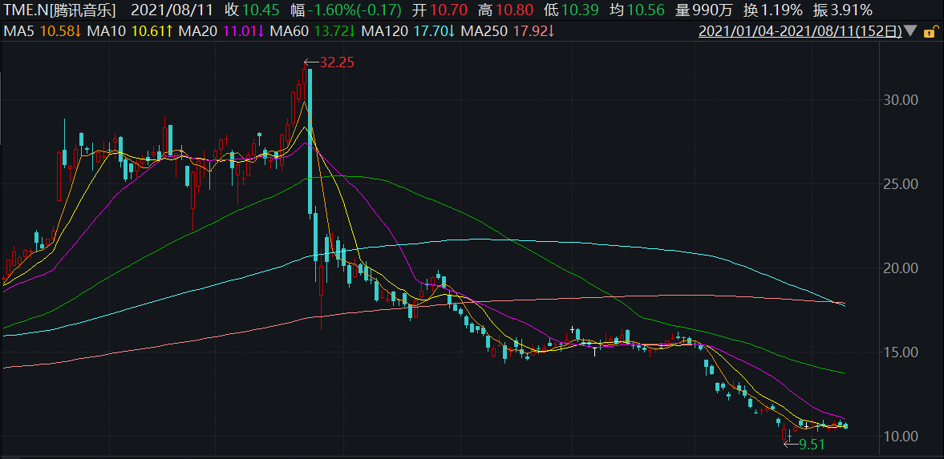Click the MA250 indicator label
944x459 pixels.
(x=484, y=31)
